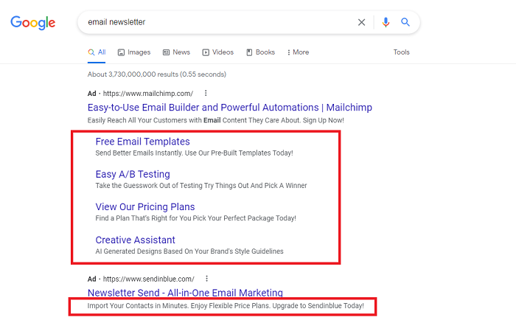Open View Our Pricing Plans link
516x320 pixels.
point(145,207)
